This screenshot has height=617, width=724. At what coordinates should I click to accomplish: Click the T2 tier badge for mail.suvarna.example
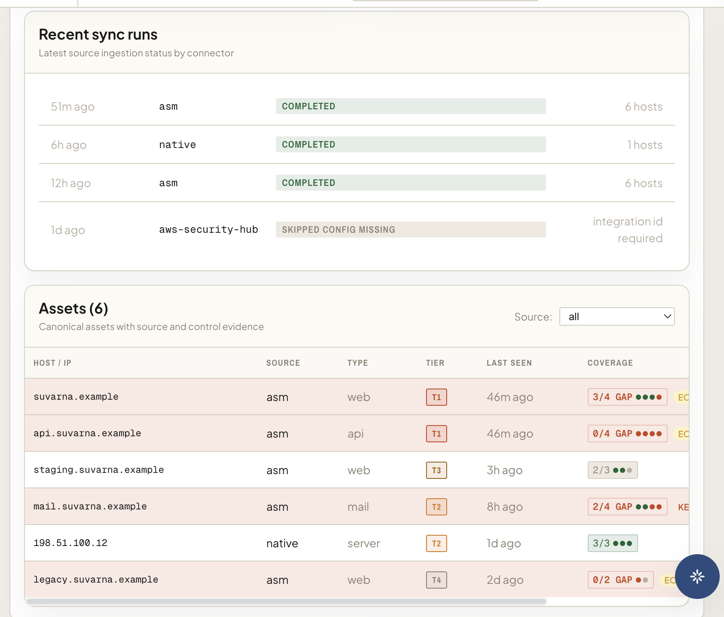coord(436,507)
